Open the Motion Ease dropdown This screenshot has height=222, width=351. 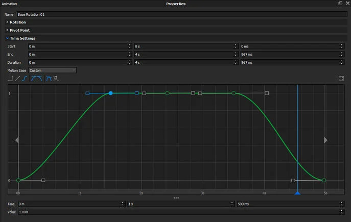(x=52, y=70)
